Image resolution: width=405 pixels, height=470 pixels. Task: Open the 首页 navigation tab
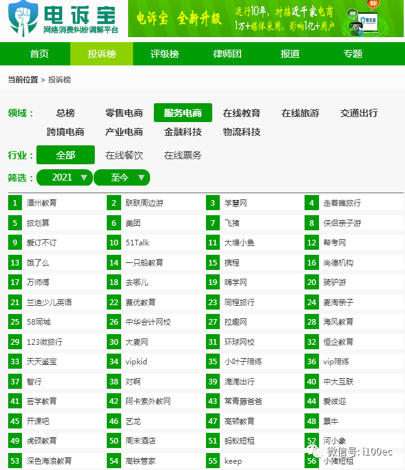[39, 53]
